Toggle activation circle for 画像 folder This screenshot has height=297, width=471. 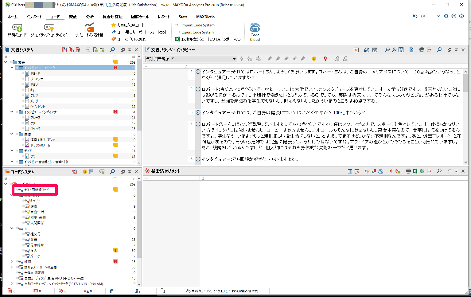coord(17,134)
